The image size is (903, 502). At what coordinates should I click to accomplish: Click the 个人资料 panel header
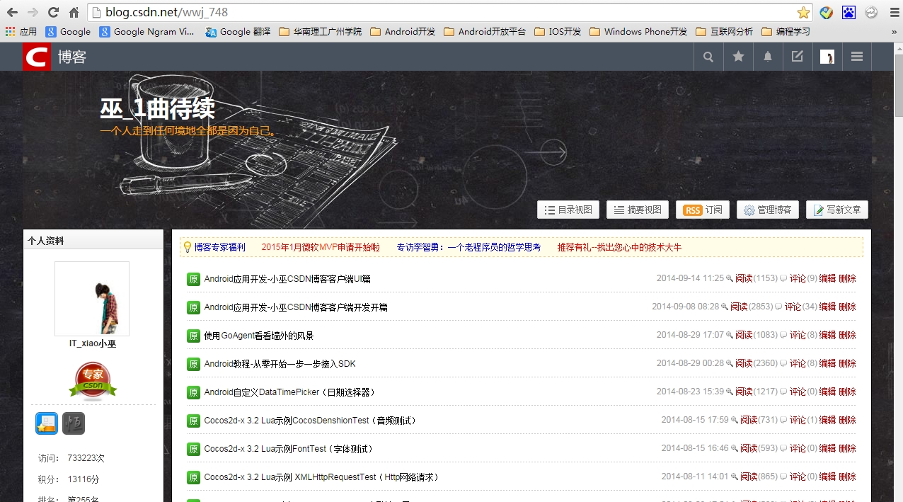click(93, 240)
